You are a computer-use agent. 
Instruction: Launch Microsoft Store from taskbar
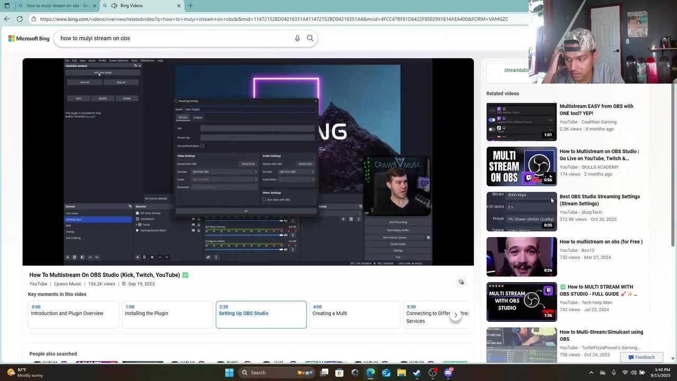(340, 373)
